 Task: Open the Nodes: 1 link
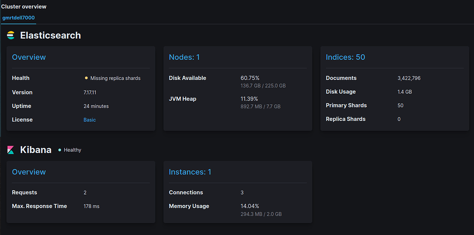184,57
